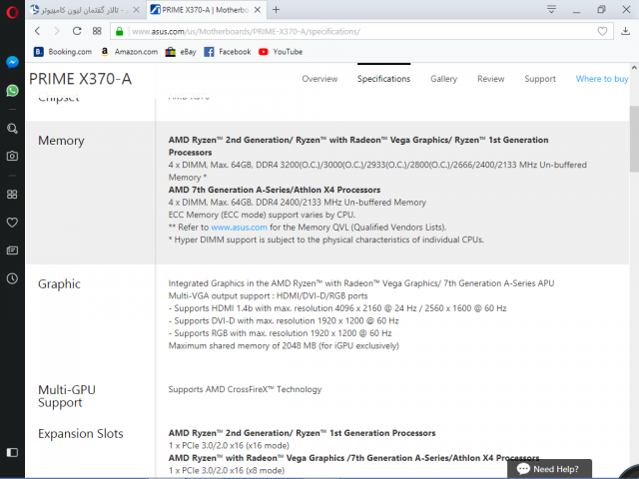Click the Memory section heading
This screenshot has width=639, height=479.
pos(61,141)
